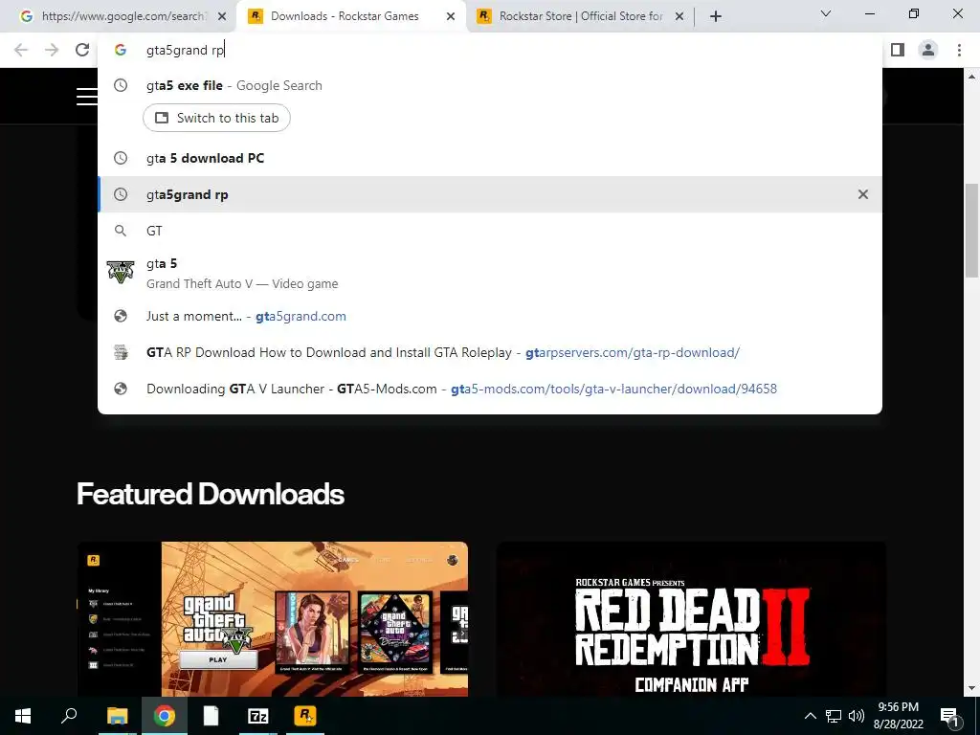Open the Chrome profile avatar
This screenshot has height=735, width=980.
click(928, 50)
